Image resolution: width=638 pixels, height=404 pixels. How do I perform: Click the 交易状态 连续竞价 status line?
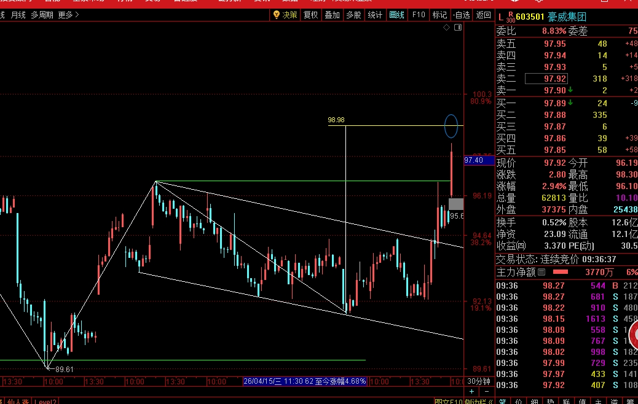[556, 259]
